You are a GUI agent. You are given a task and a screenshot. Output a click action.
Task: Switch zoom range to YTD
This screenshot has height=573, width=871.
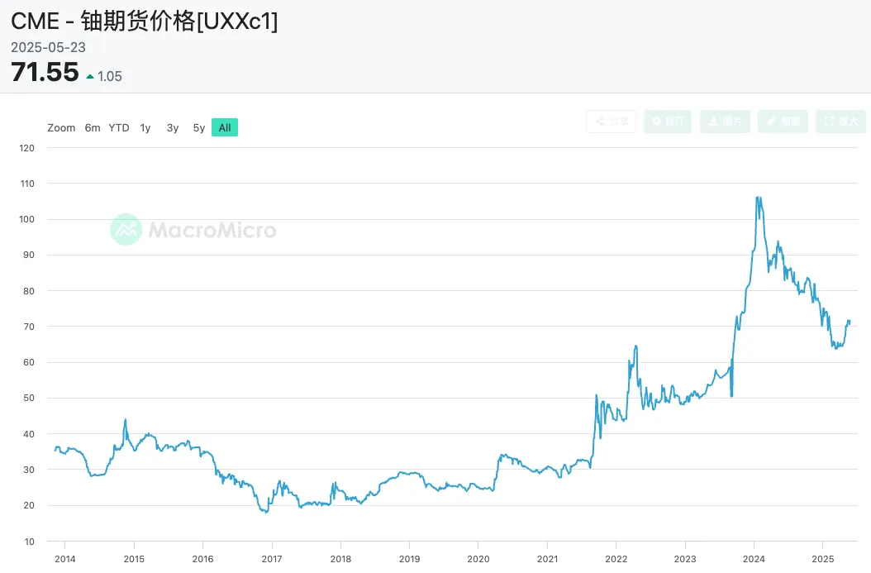tap(119, 128)
